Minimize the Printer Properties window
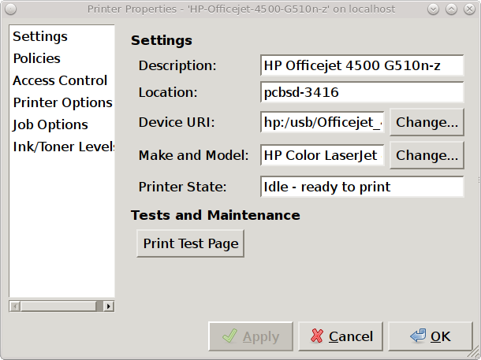481x360 pixels. [x=433, y=9]
